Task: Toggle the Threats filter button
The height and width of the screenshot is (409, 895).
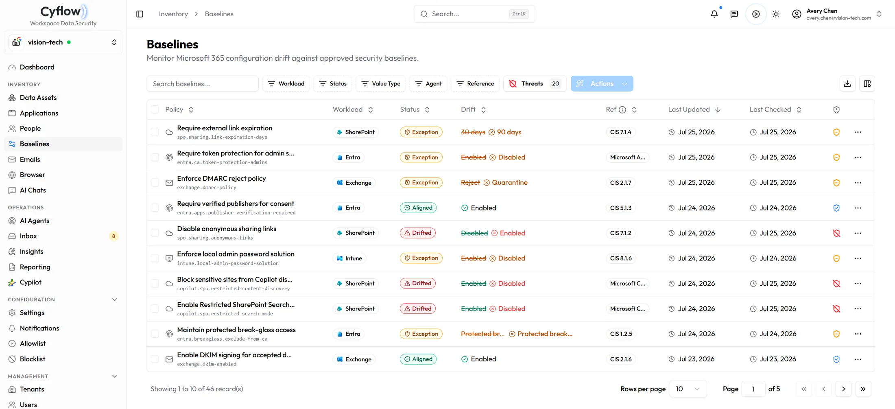Action: (535, 83)
